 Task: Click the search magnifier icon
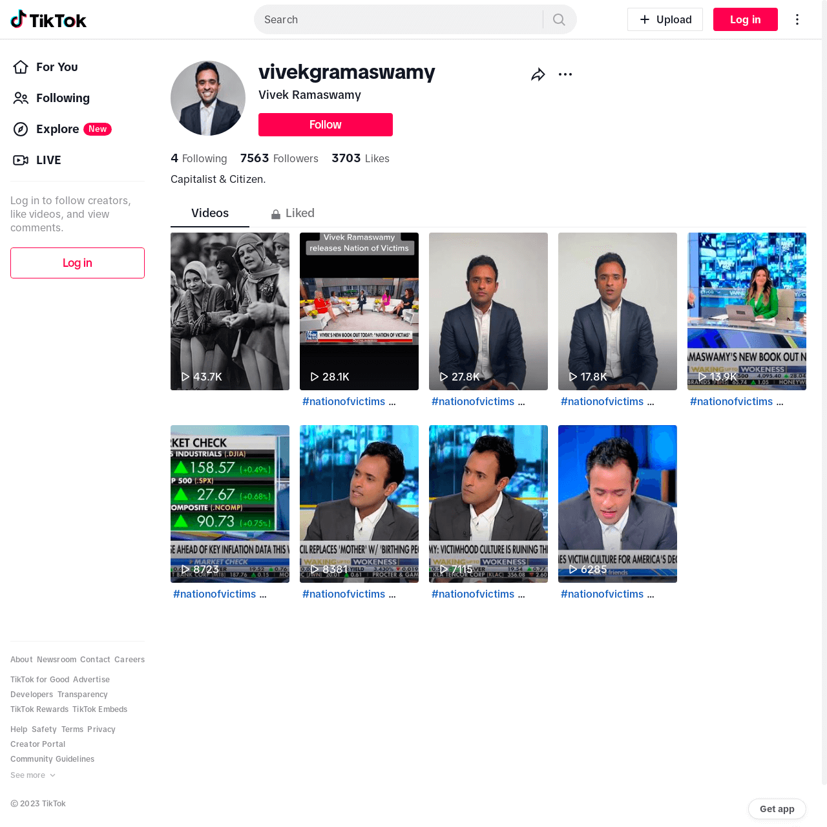coord(559,19)
